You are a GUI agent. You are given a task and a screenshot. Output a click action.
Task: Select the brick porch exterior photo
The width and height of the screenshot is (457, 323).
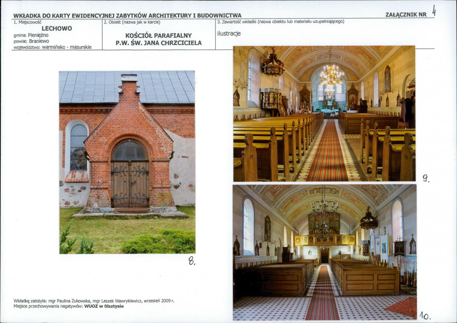pos(127,162)
